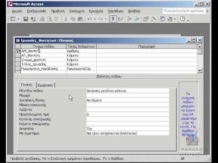Image resolution: width=218 pixels, height=163 pixels.
Task: Click the help question input box
Action: (184, 11)
